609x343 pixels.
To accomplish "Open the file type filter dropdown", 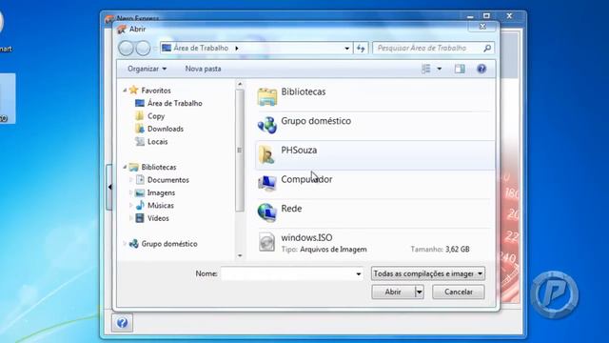I will [x=428, y=273].
